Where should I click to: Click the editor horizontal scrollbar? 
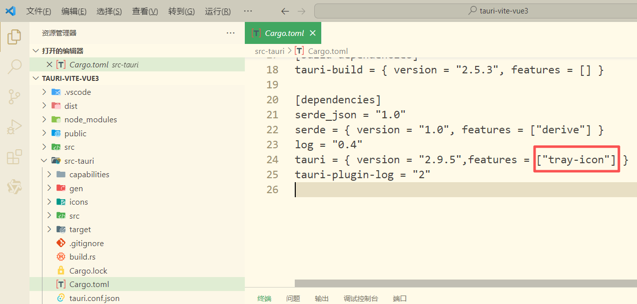pyautogui.click(x=466, y=283)
